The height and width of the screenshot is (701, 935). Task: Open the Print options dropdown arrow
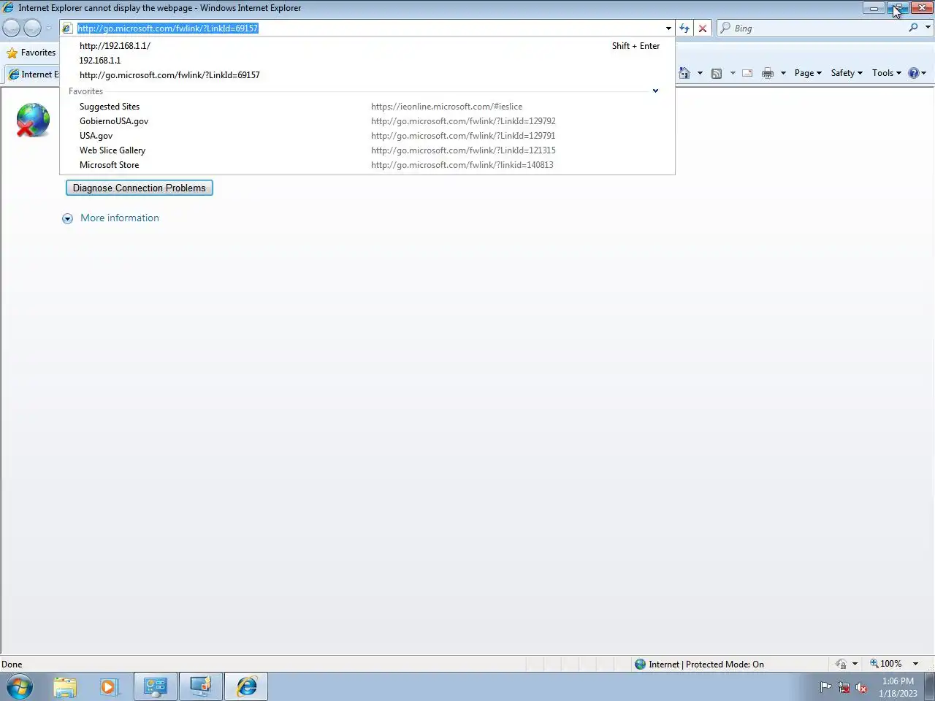coord(783,73)
